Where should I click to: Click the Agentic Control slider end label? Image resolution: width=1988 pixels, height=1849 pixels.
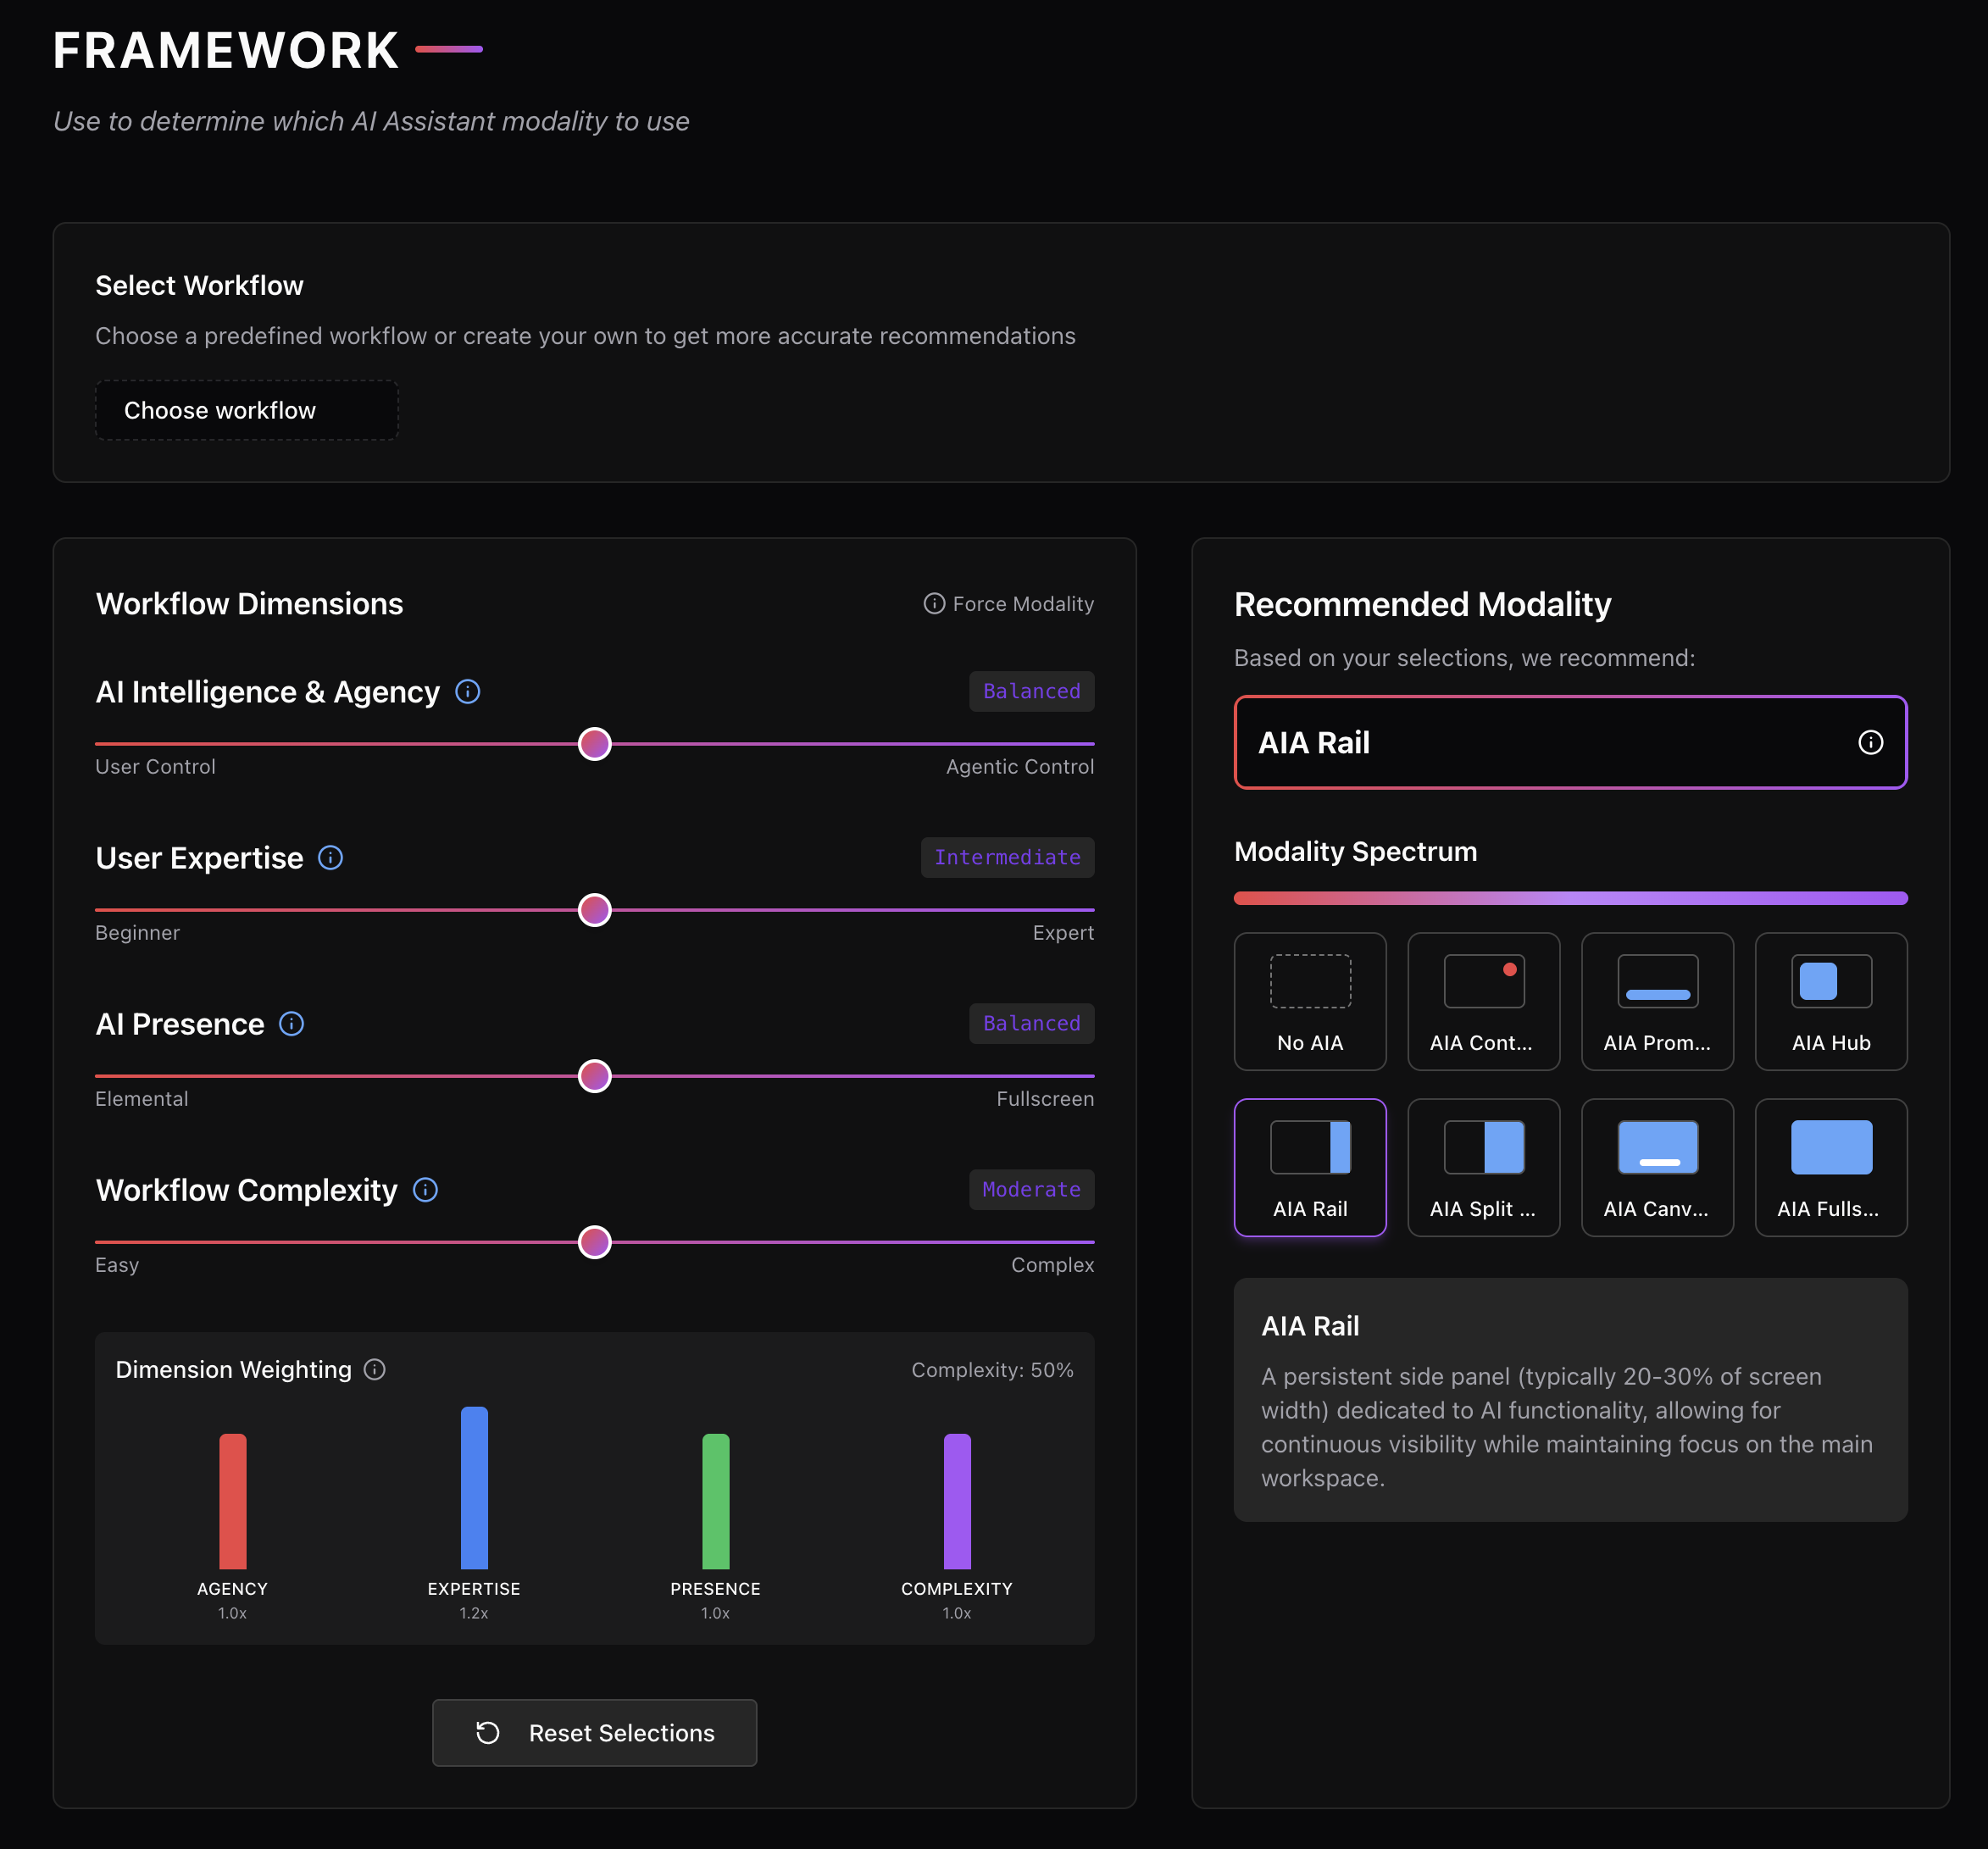1019,766
